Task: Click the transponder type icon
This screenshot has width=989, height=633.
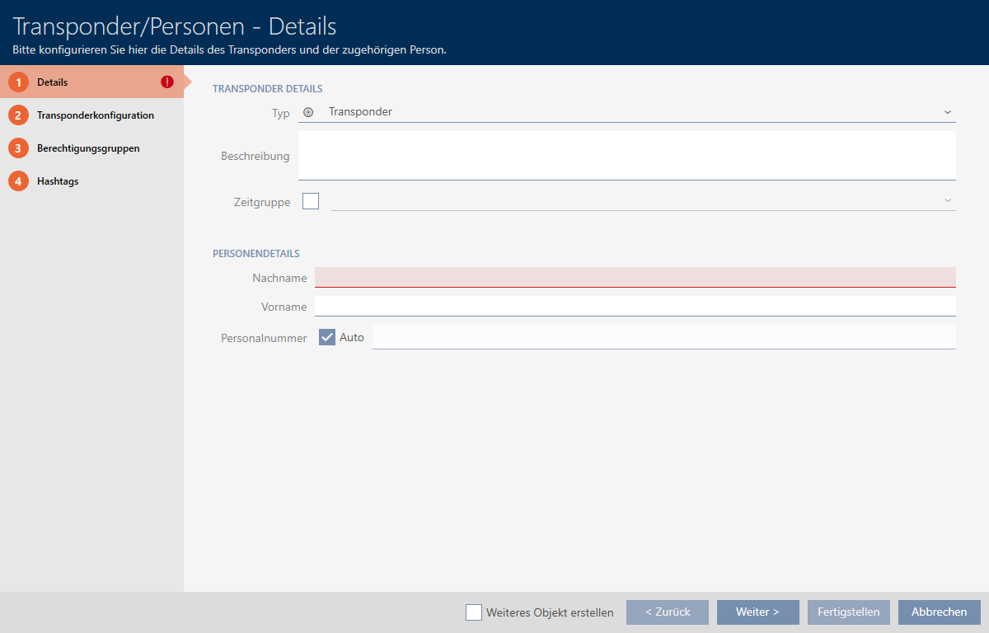Action: tap(308, 112)
